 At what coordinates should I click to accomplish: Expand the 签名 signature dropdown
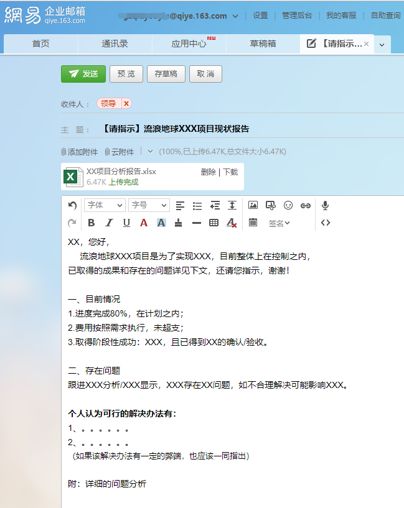point(280,223)
